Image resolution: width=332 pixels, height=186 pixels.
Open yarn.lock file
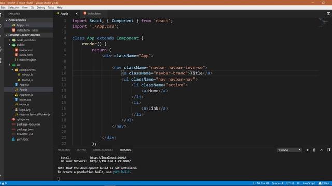pyautogui.click(x=22, y=139)
